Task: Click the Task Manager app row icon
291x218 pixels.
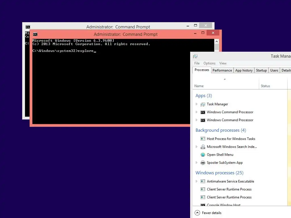Action: click(203, 104)
